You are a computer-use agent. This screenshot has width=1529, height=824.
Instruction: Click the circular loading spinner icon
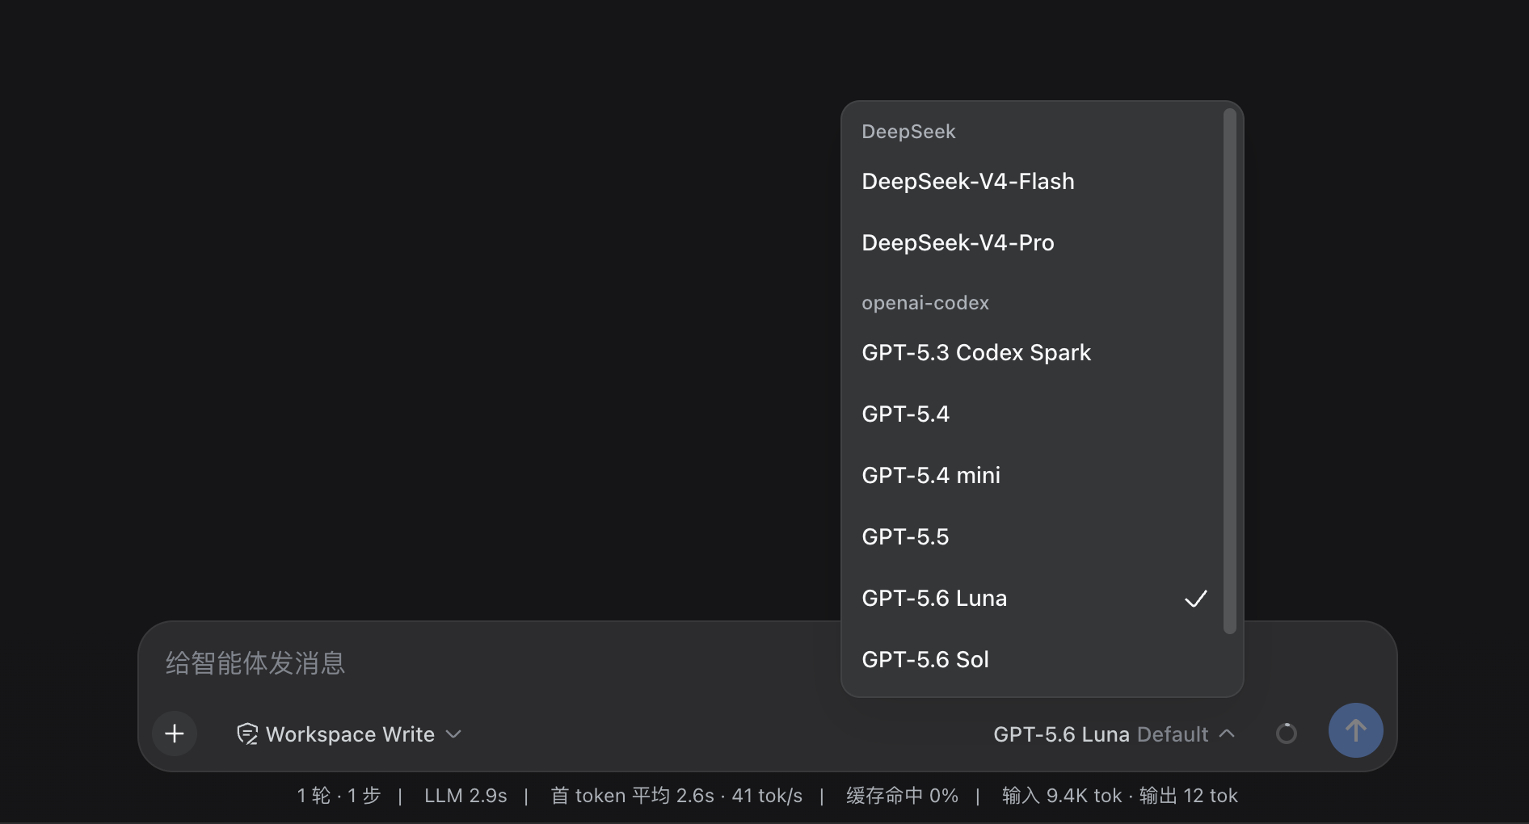[1287, 734]
